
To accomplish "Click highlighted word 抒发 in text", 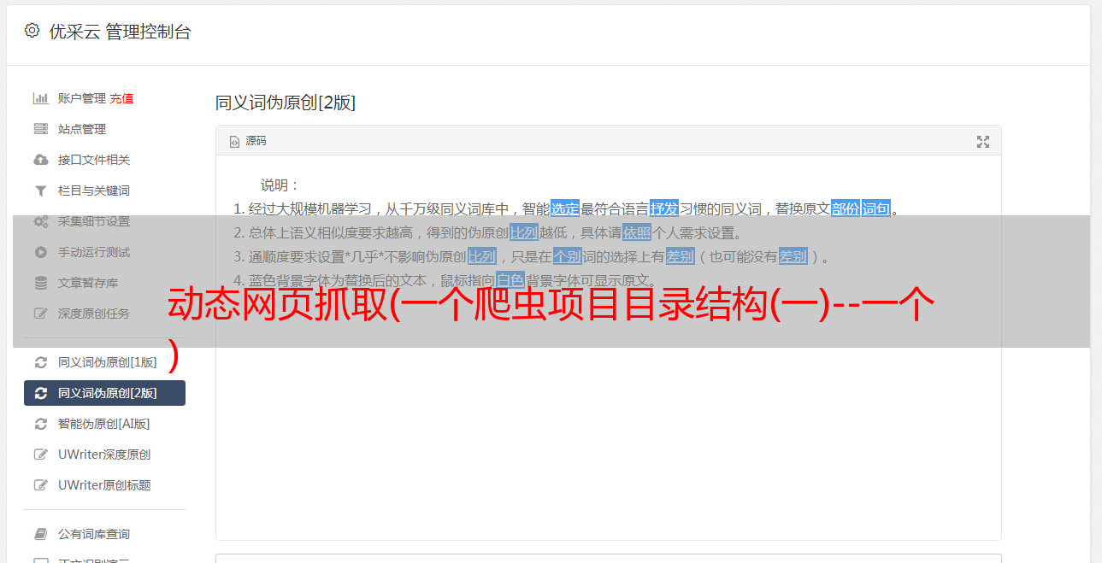I will pos(664,208).
